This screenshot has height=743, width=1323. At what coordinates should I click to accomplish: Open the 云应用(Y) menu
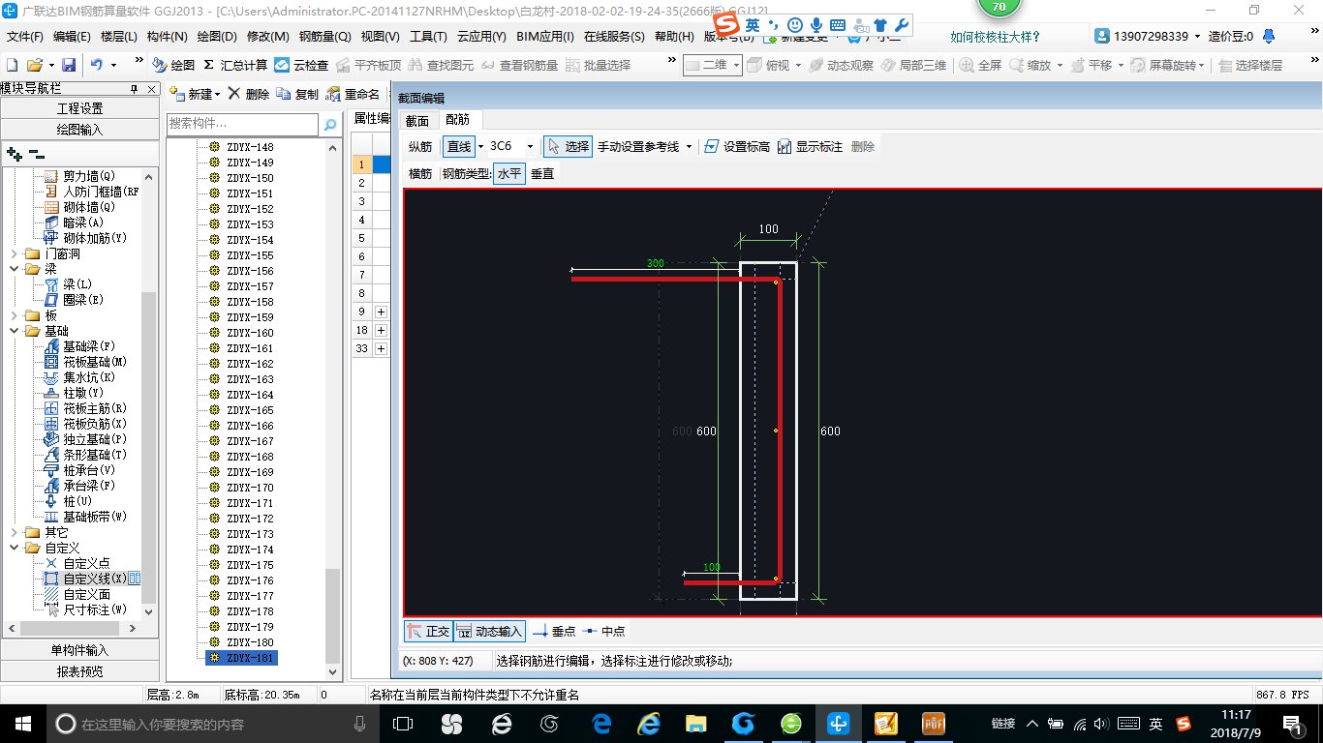click(480, 37)
